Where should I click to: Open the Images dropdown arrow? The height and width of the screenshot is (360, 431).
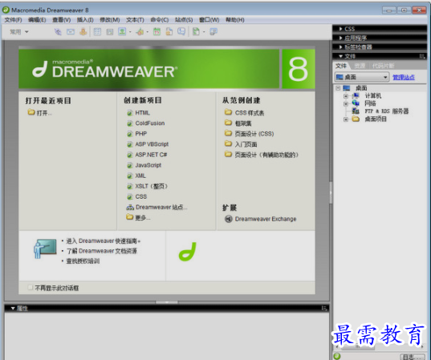point(130,32)
